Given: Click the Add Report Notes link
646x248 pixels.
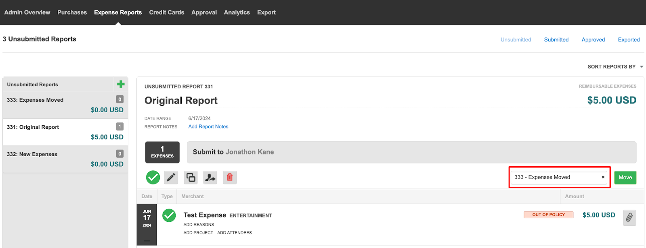Looking at the screenshot, I should tap(208, 126).
